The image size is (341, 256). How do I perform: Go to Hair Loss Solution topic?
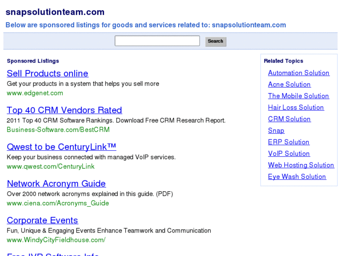296,108
